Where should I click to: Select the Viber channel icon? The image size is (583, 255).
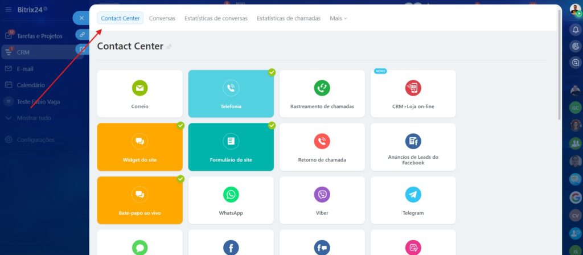point(322,195)
